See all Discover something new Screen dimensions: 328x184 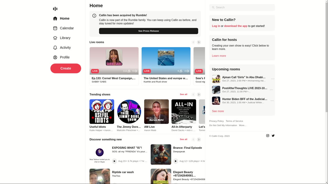coord(183,139)
